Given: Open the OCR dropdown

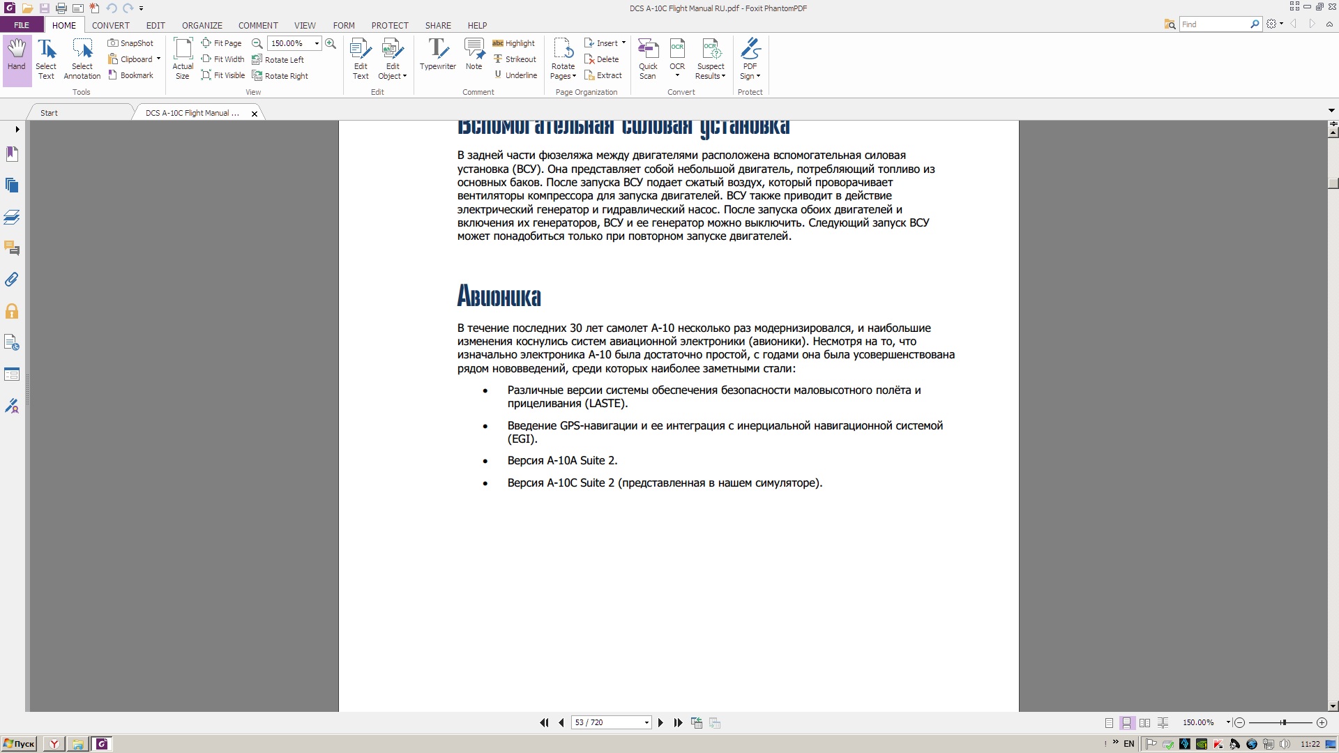Looking at the screenshot, I should 677,75.
